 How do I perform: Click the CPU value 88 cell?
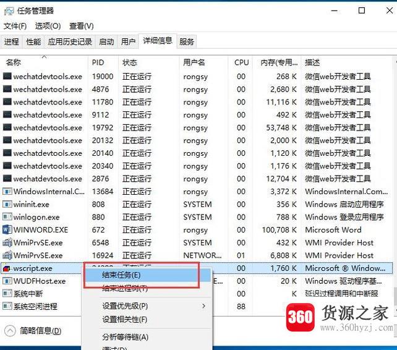pos(241,307)
